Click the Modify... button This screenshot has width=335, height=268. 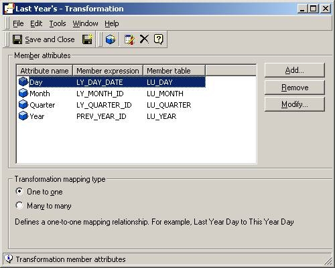point(294,104)
